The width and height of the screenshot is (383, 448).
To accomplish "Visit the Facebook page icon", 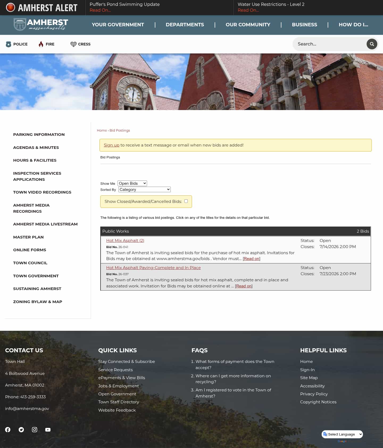I will tap(8, 430).
